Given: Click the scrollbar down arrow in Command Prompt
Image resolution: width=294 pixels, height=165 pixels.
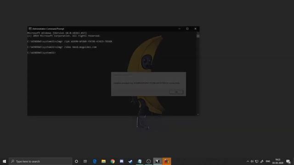Looking at the screenshot, I should tap(198, 114).
